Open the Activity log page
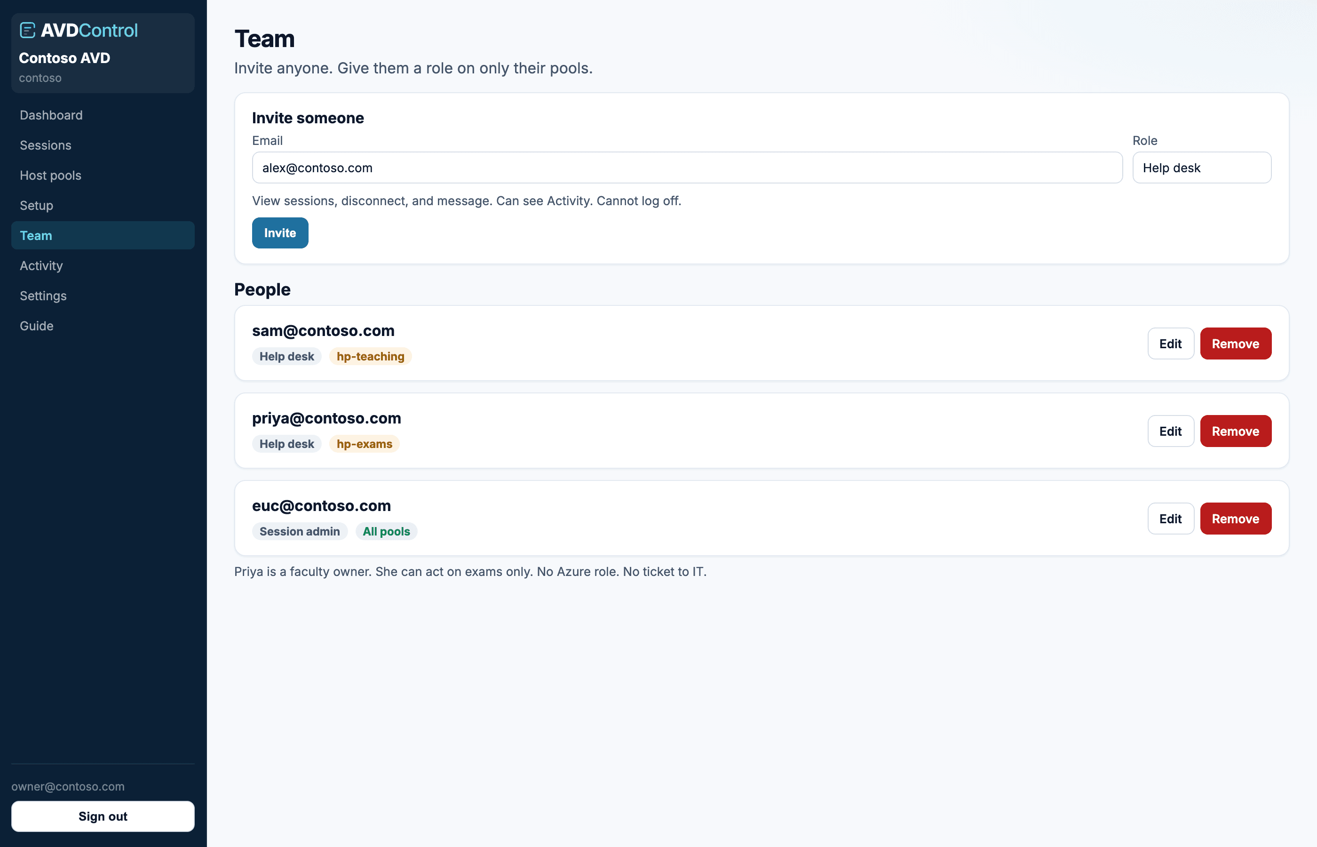Image resolution: width=1317 pixels, height=847 pixels. [103, 266]
